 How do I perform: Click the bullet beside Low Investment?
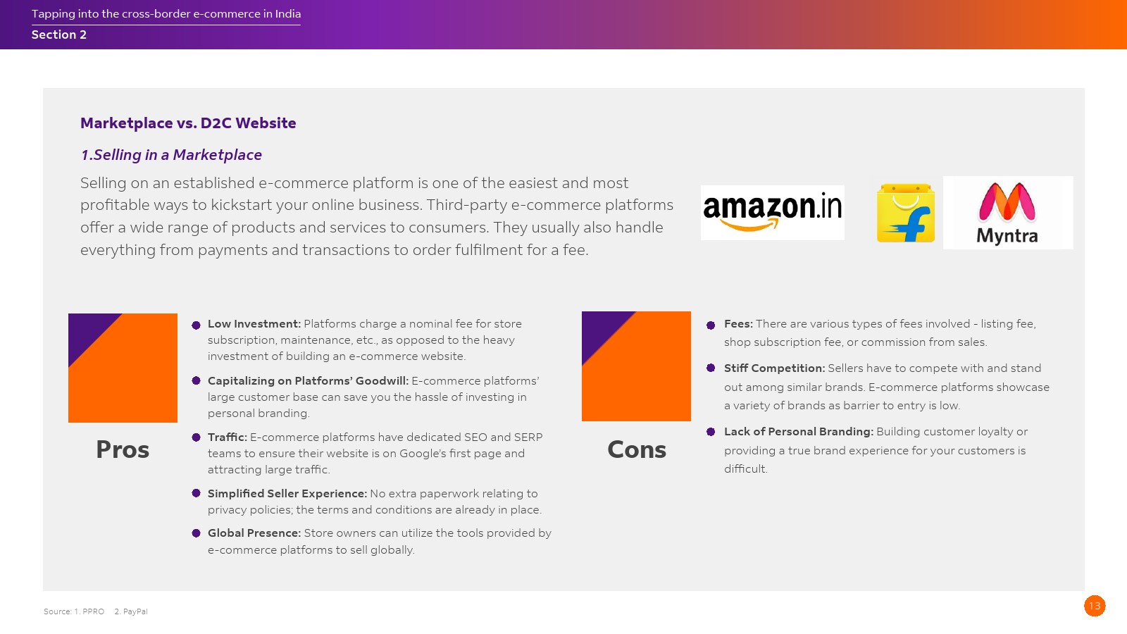tap(197, 325)
